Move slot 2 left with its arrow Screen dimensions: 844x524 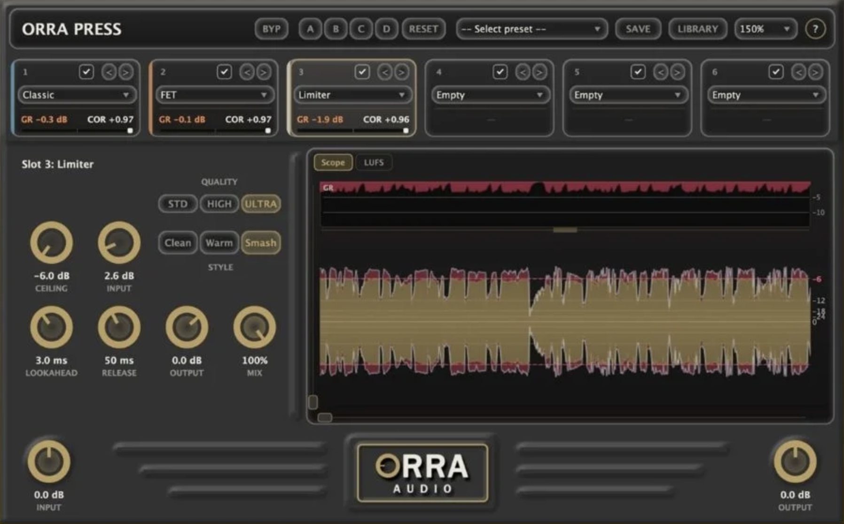click(247, 72)
